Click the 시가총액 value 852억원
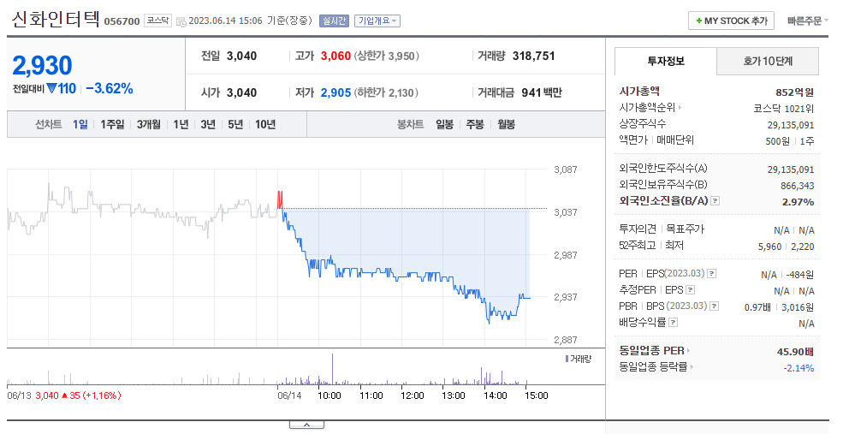This screenshot has width=843, height=434. [794, 92]
